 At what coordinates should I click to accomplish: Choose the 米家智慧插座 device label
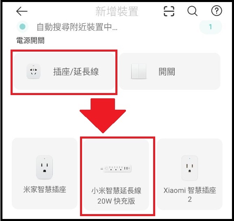point(45,190)
